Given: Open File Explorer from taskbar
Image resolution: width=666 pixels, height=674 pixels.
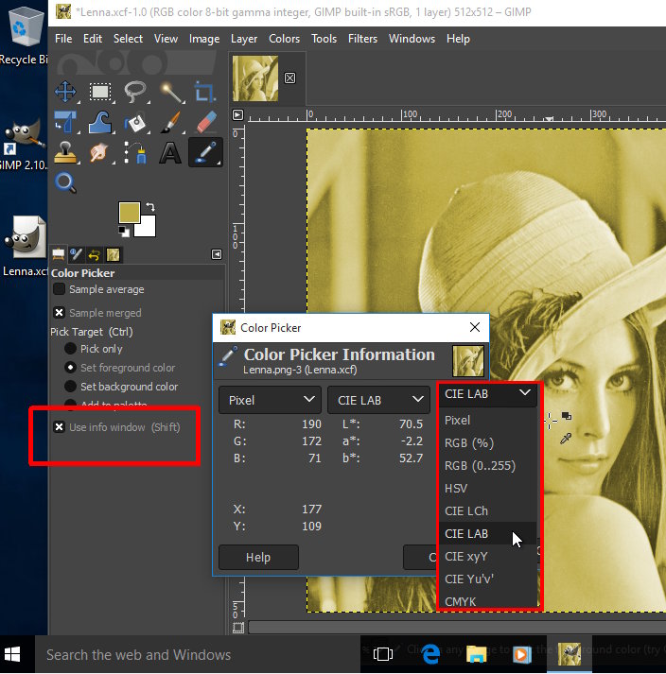Looking at the screenshot, I should point(476,655).
